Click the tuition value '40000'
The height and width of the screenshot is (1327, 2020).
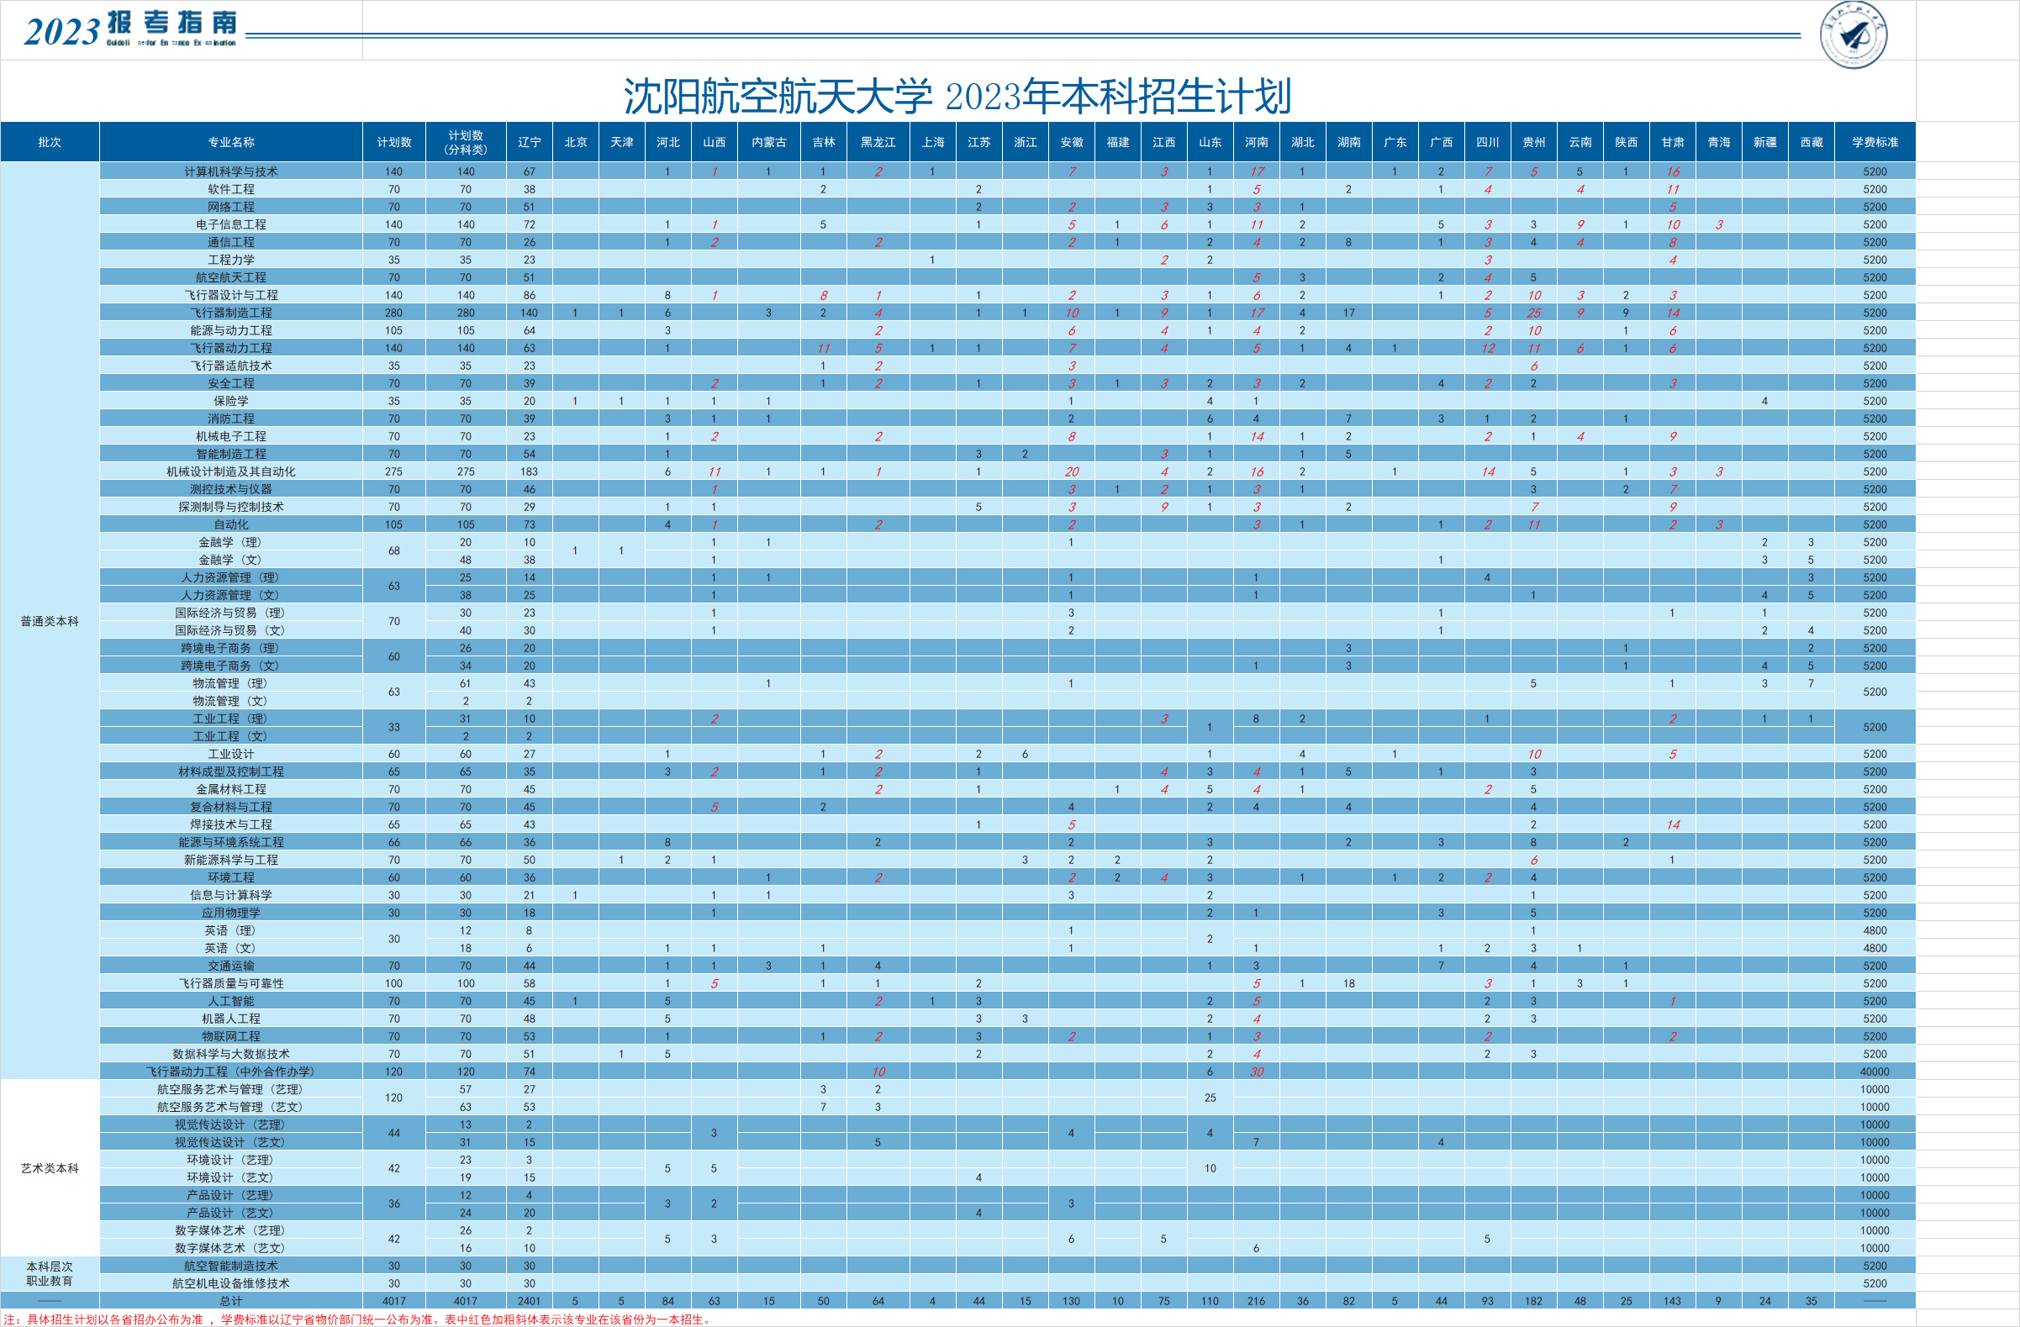pos(1875,1072)
